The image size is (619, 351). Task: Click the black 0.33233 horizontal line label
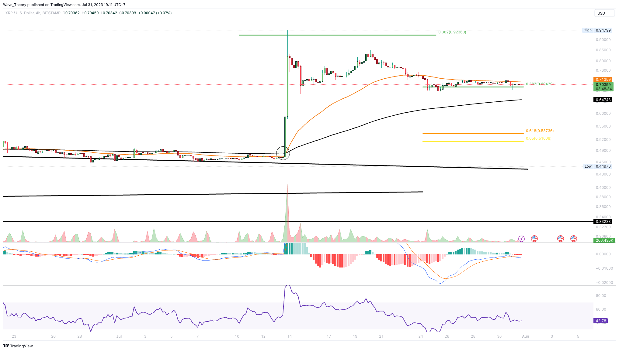click(x=603, y=222)
